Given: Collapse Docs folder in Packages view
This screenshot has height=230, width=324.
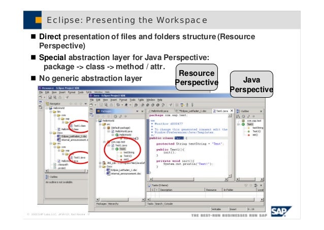Looking at the screenshot, I should tap(100, 167).
